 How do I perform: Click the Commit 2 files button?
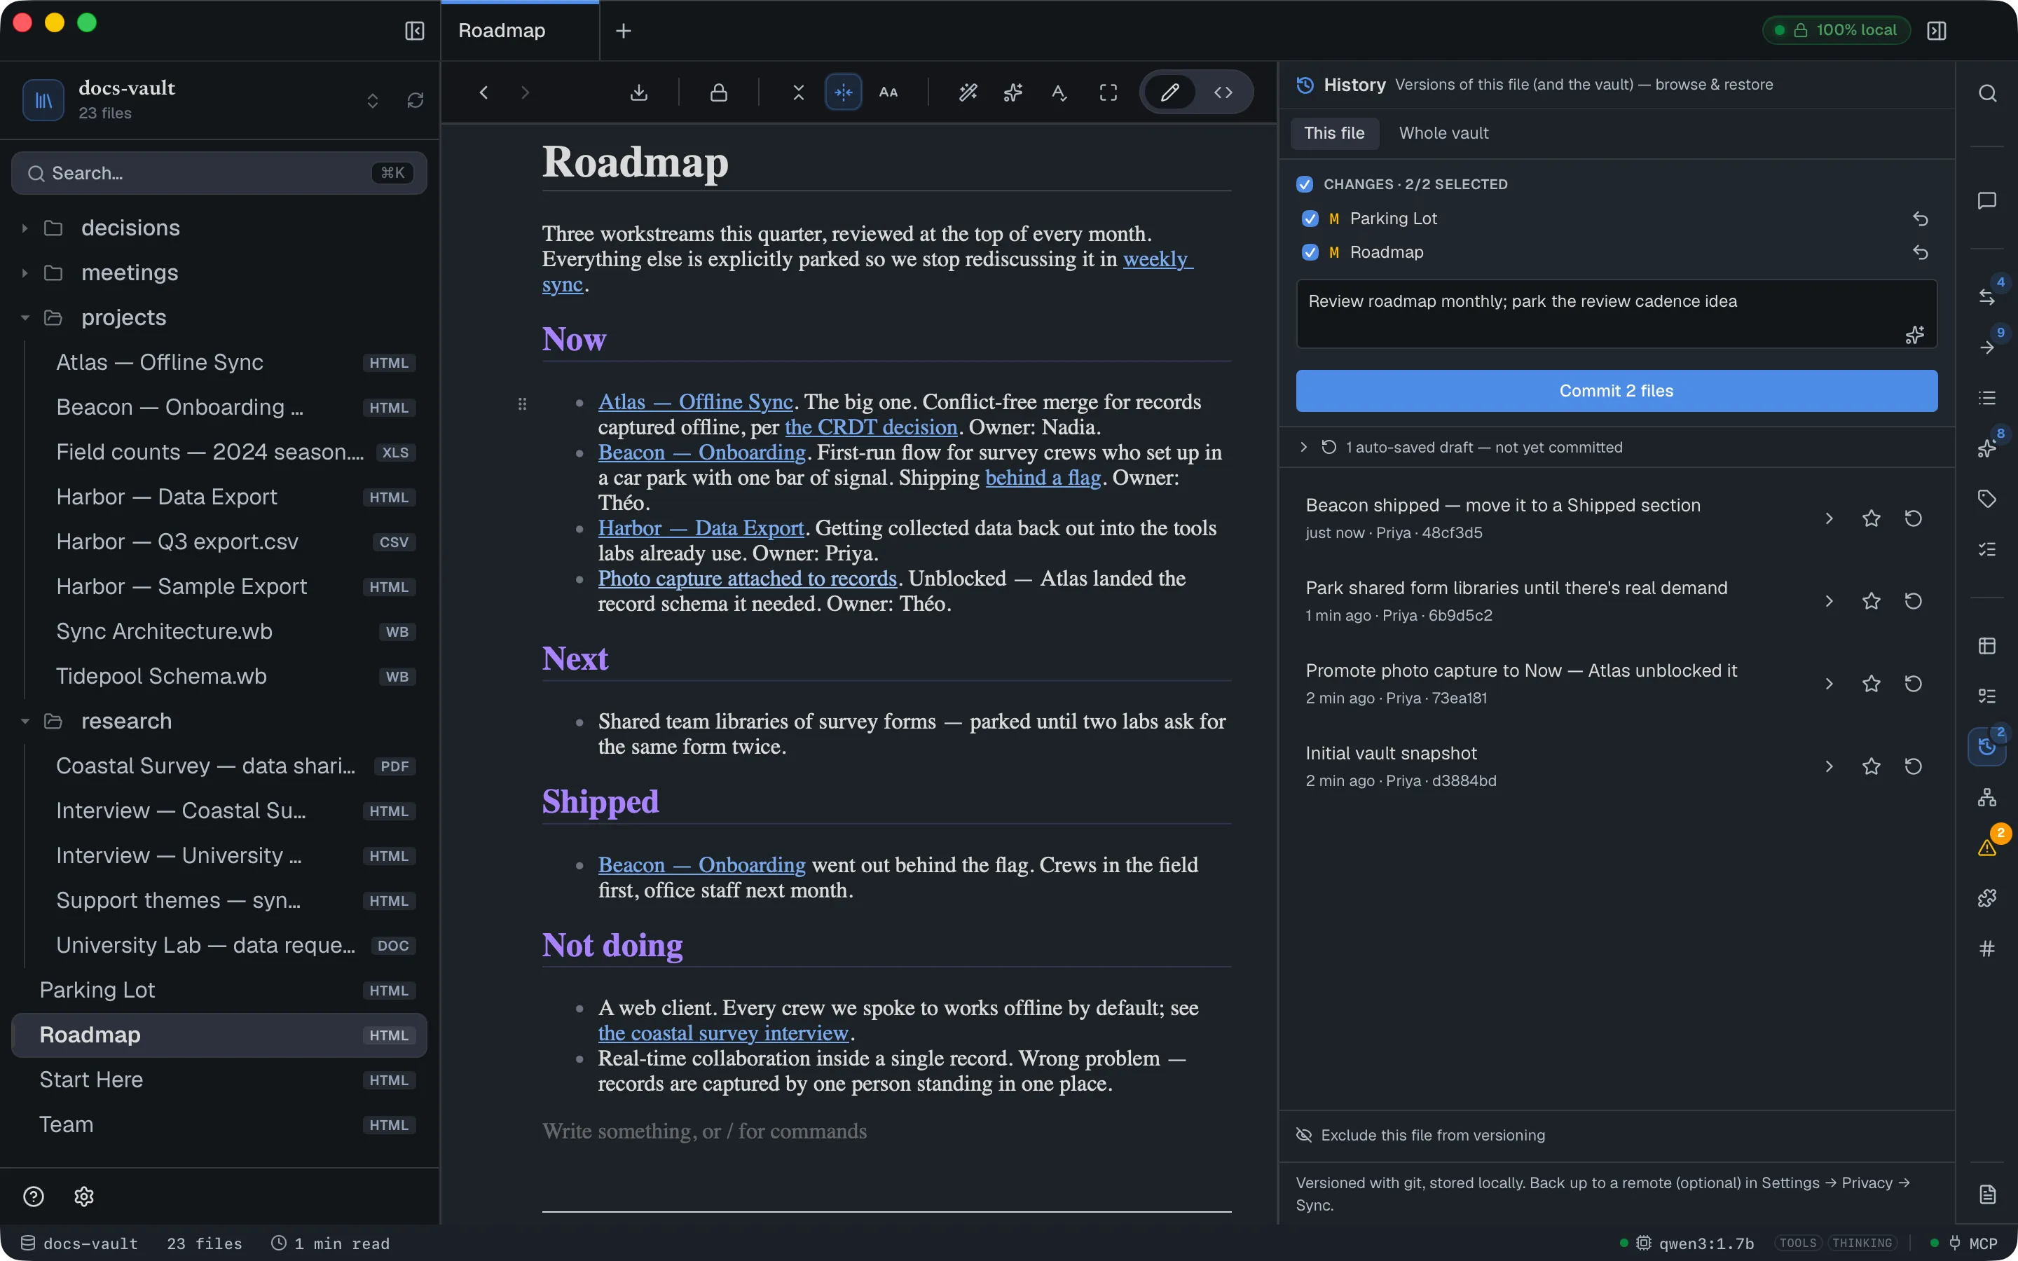[x=1616, y=390]
